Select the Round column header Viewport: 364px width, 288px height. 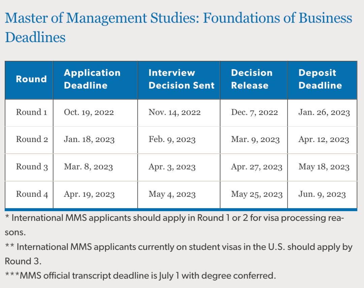[31, 79]
